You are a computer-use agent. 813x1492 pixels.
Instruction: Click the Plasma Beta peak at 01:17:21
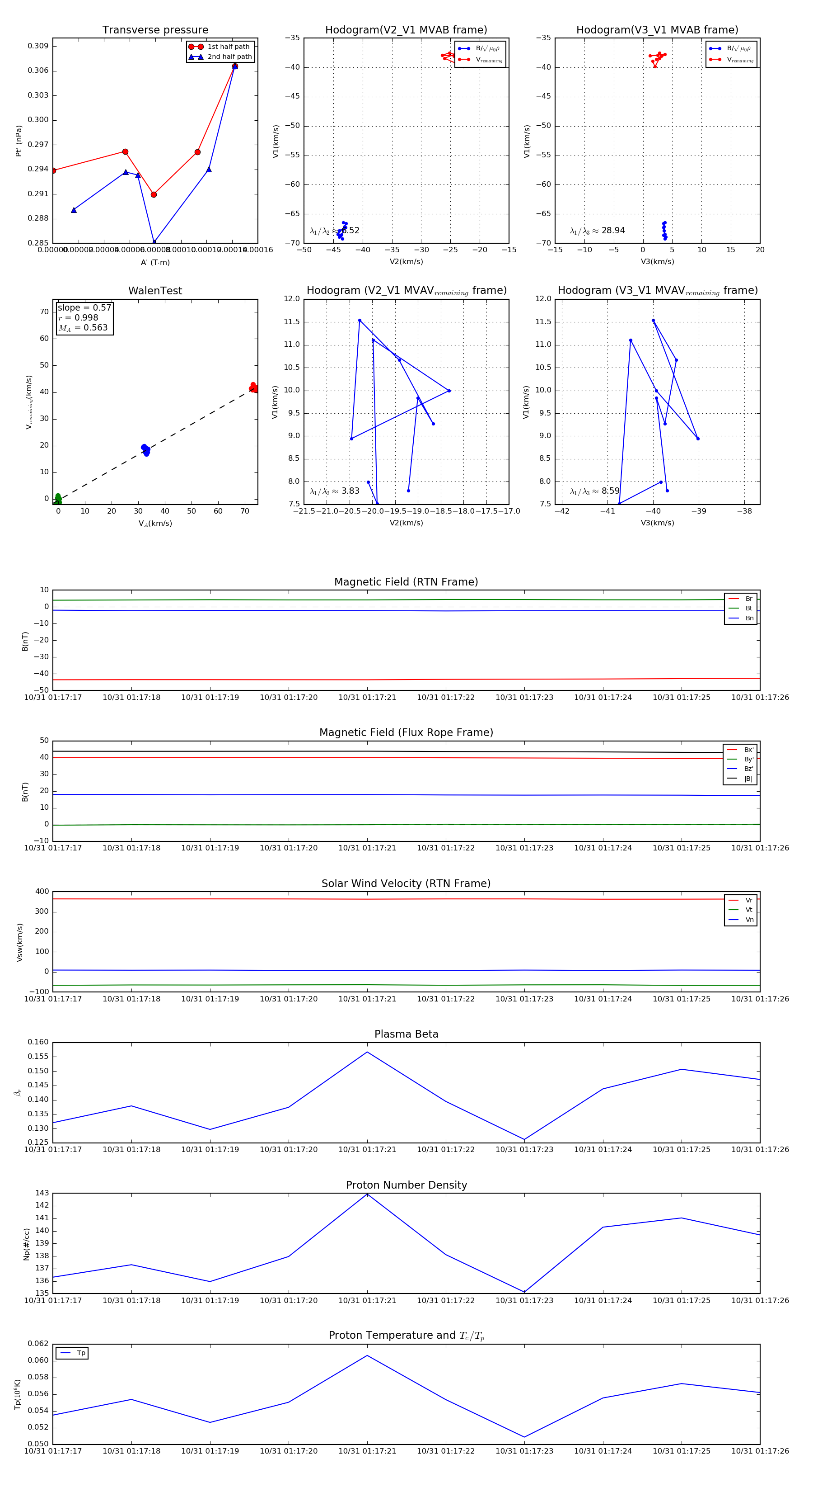click(x=367, y=1052)
